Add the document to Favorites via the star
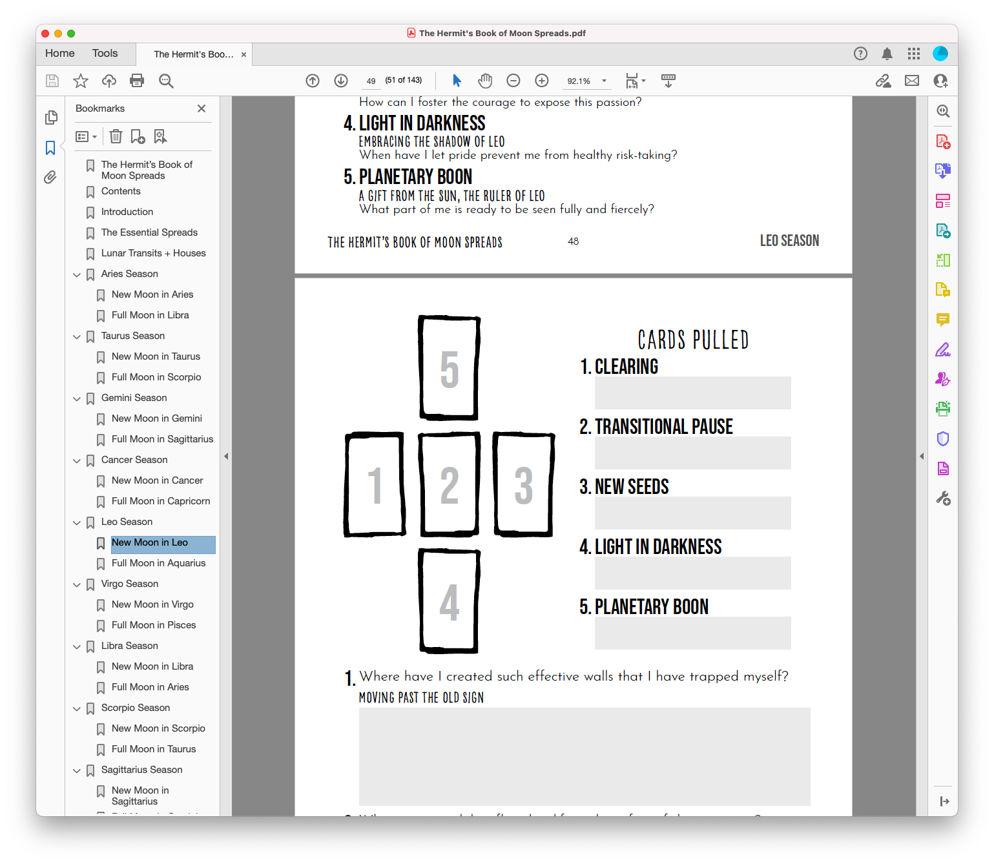The width and height of the screenshot is (994, 864). click(x=80, y=80)
